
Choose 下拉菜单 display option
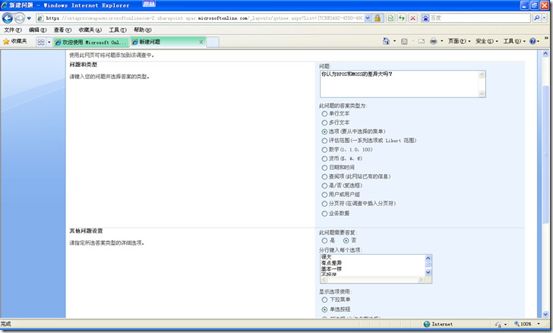324,300
